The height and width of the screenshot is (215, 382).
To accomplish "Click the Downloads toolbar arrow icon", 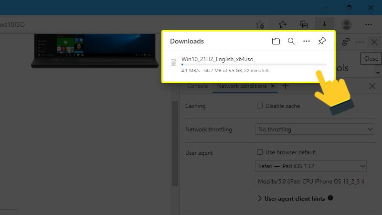I will pos(325,24).
